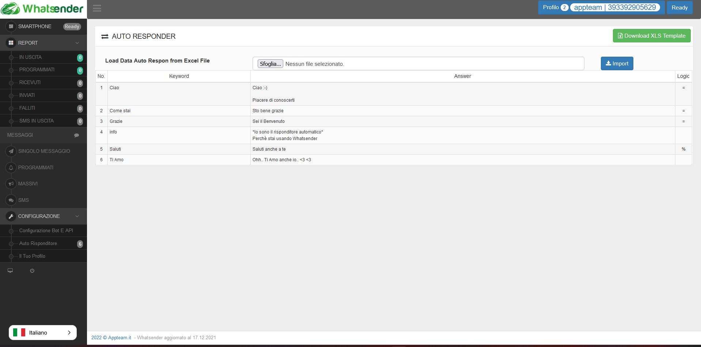Click the Smartphone Ready status badge
701x347 pixels.
pyautogui.click(x=72, y=26)
